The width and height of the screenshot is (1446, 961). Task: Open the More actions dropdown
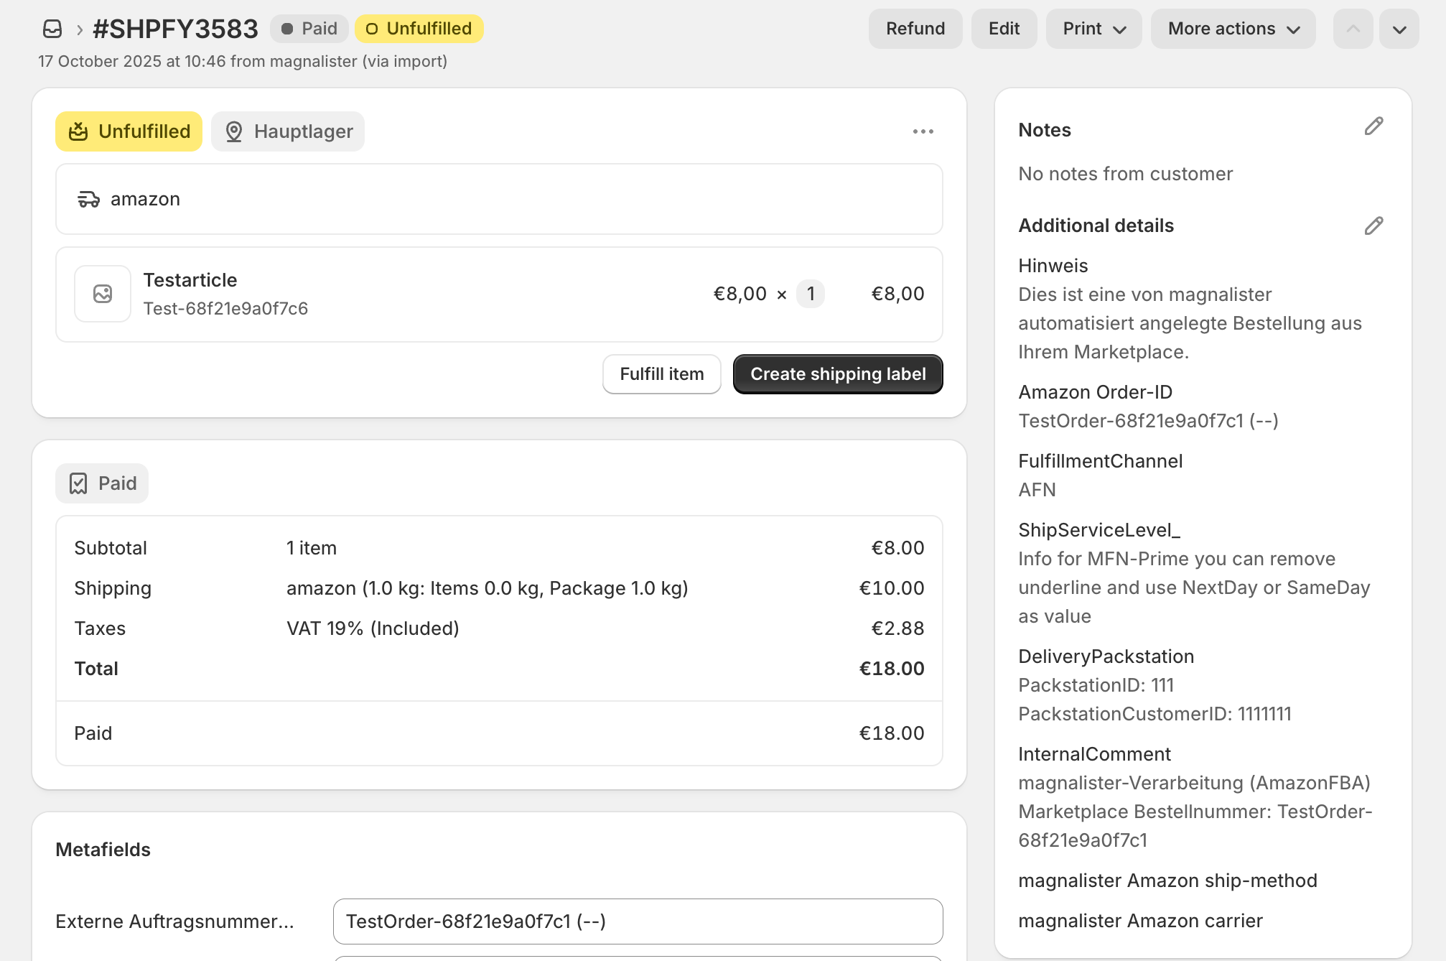1233,29
